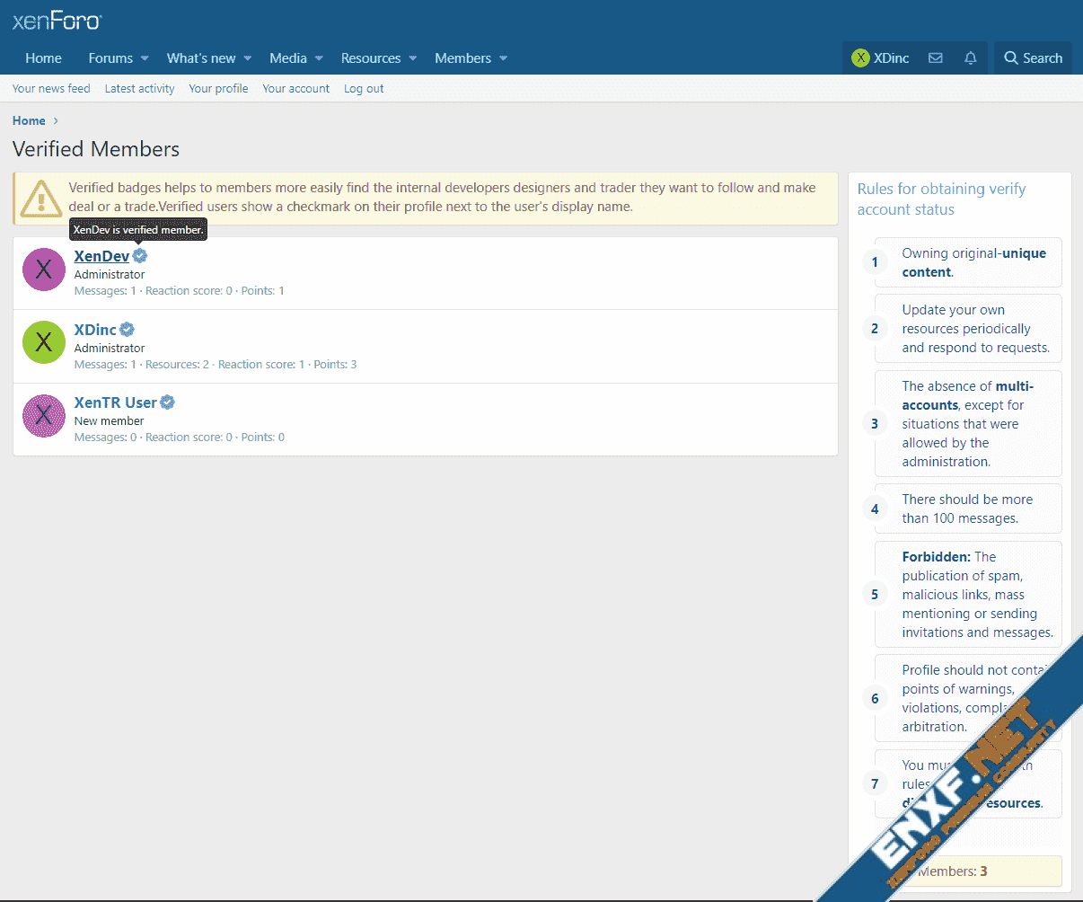Click the Log out link
The height and width of the screenshot is (902, 1083).
pos(364,89)
